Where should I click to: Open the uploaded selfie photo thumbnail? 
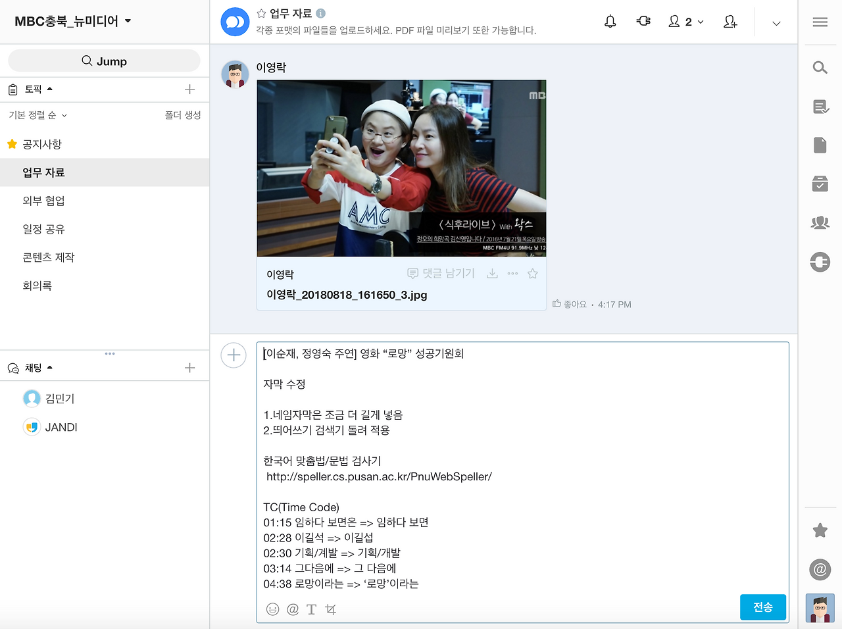pyautogui.click(x=401, y=167)
